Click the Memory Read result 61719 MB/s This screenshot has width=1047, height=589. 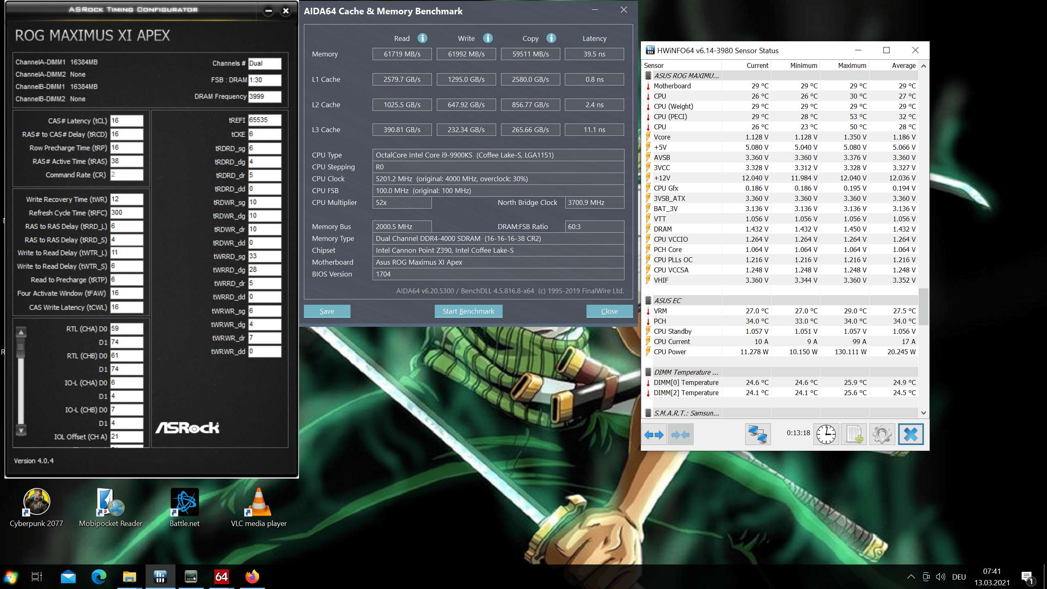click(402, 54)
